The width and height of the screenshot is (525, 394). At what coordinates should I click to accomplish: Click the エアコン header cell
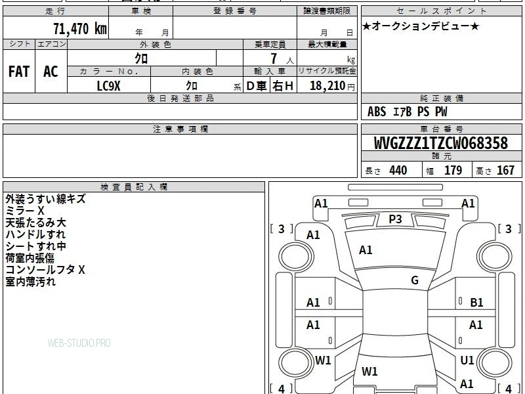point(51,44)
